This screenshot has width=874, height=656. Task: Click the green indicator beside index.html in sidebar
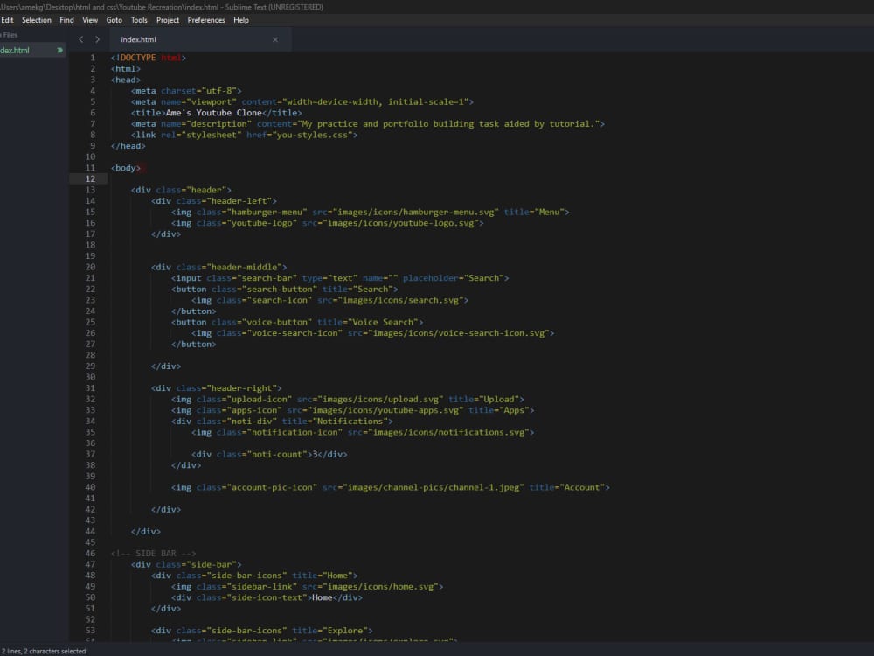pyautogui.click(x=59, y=50)
